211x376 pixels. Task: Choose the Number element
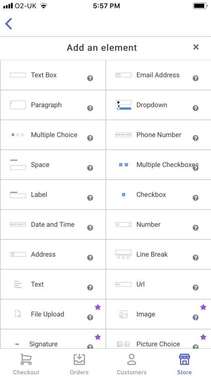point(158,225)
